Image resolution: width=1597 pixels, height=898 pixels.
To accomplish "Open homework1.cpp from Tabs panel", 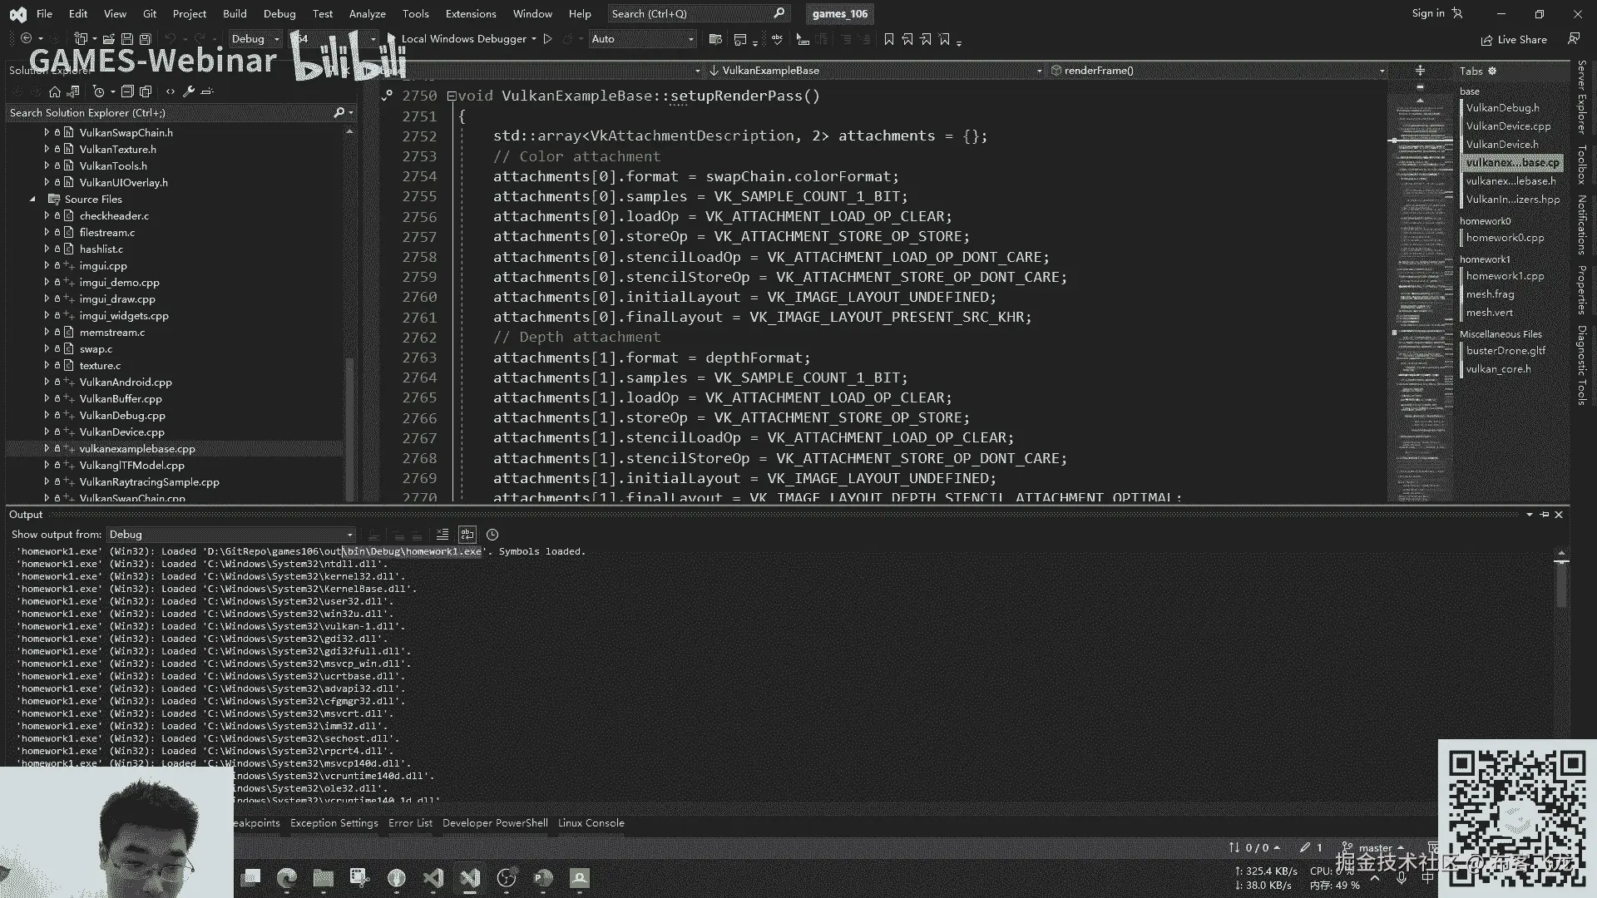I will (1505, 276).
